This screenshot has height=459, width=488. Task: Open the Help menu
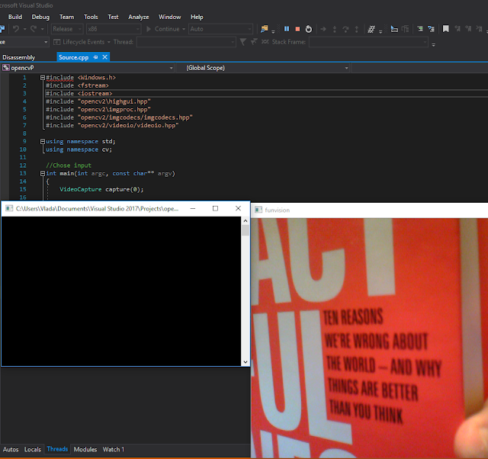point(197,17)
